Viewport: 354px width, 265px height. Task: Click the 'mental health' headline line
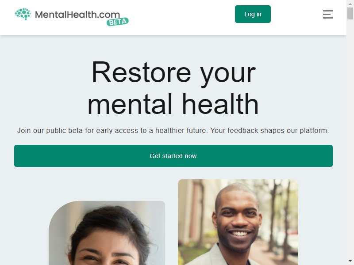point(173,104)
